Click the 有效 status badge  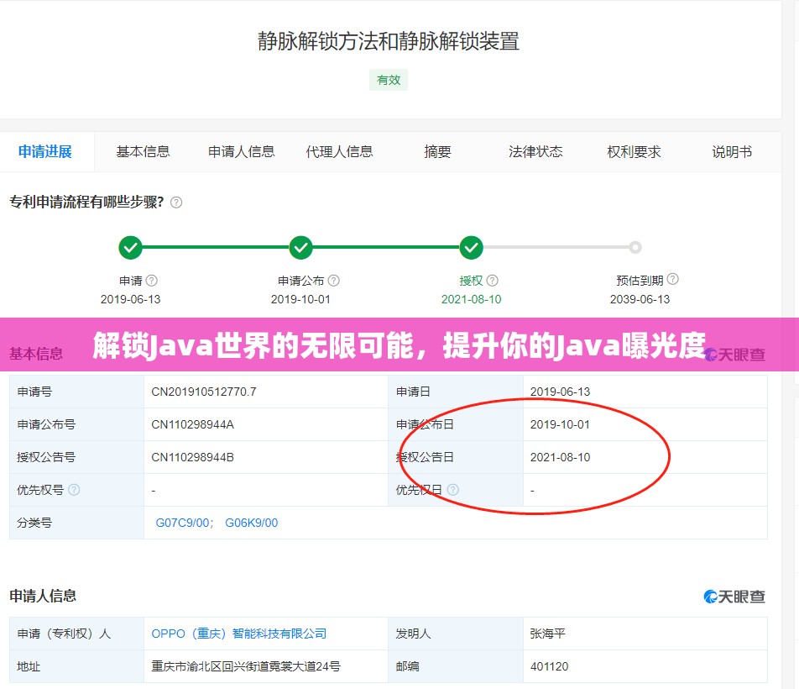389,80
